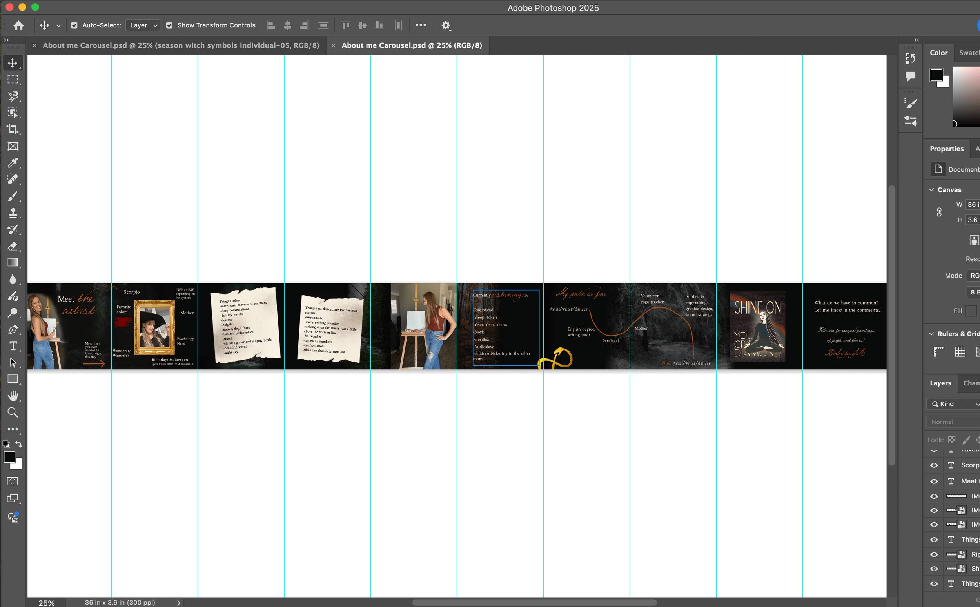Select the Gradient tool
The image size is (980, 607).
click(13, 263)
